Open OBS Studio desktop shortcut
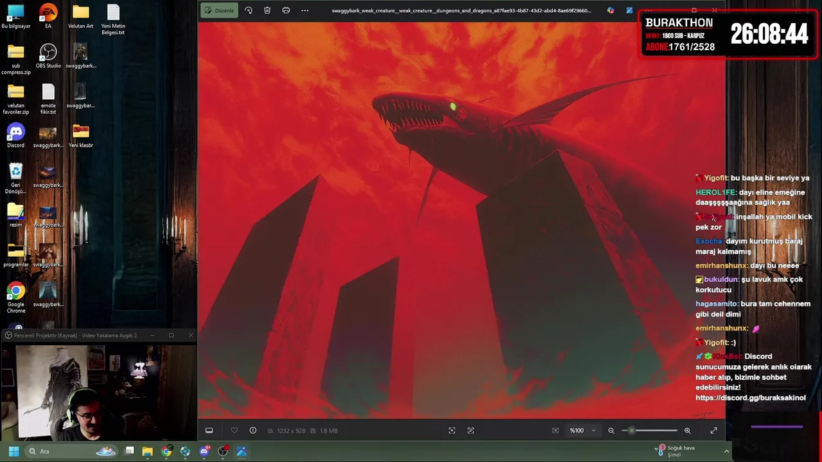 [x=48, y=56]
